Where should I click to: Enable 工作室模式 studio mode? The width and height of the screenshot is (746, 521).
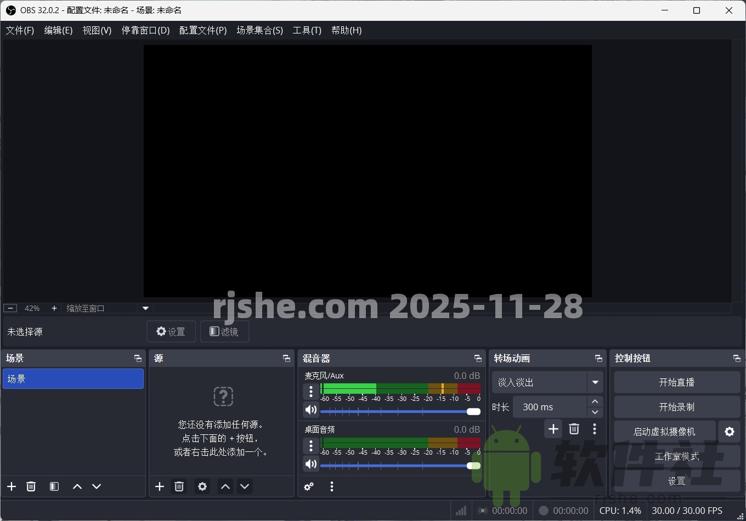[676, 456]
